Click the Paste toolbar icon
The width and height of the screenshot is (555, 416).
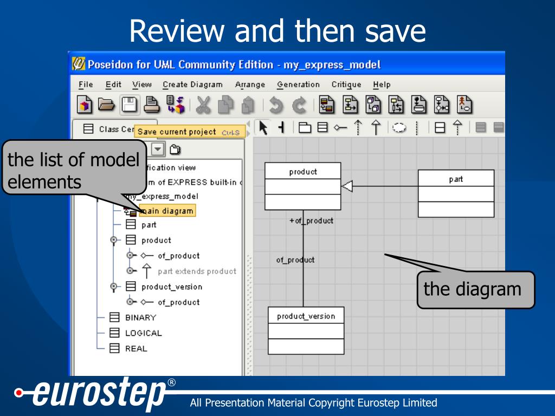coord(248,105)
